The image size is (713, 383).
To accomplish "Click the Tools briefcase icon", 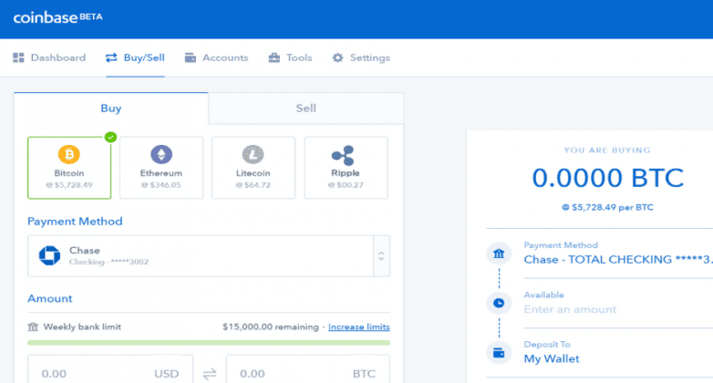I will (274, 57).
